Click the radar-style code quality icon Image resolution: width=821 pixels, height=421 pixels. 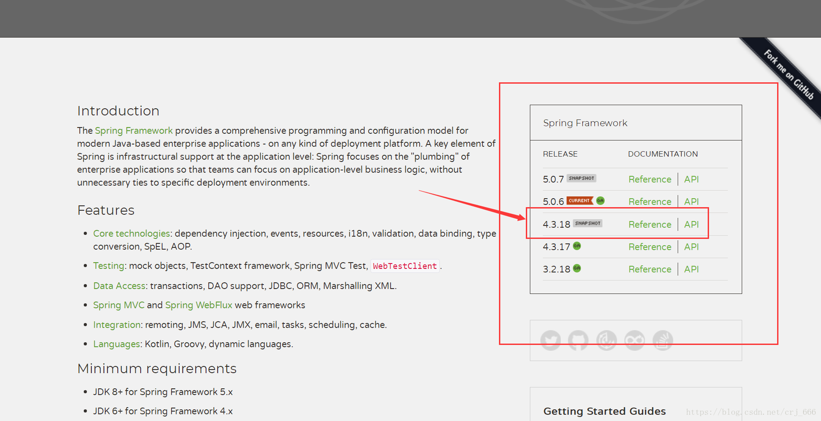[x=606, y=340]
